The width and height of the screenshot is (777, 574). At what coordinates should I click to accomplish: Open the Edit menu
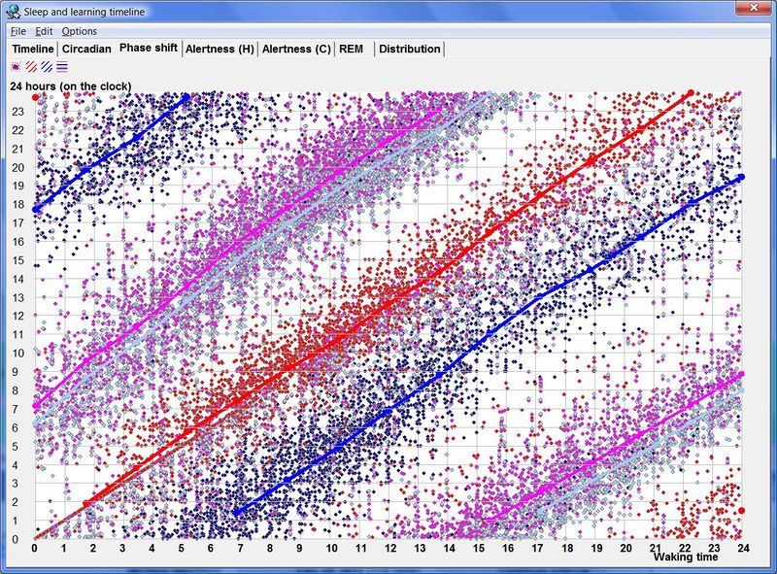44,31
